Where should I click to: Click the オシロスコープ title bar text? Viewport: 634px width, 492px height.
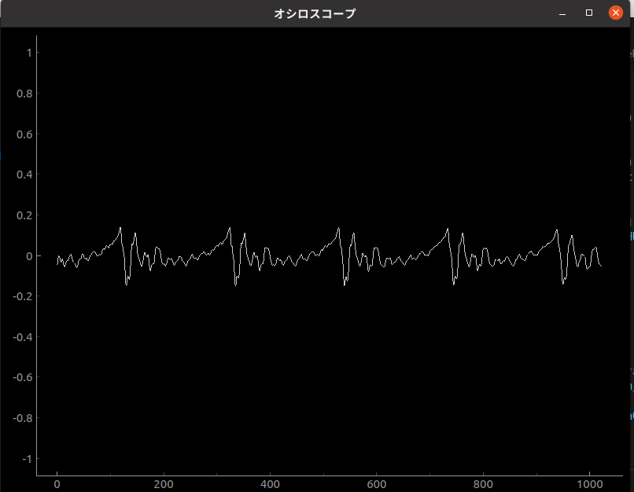point(315,13)
